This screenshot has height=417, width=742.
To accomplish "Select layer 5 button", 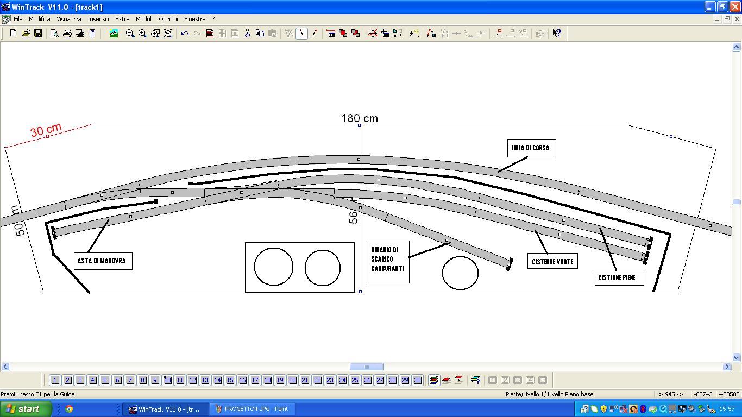I will [x=105, y=380].
